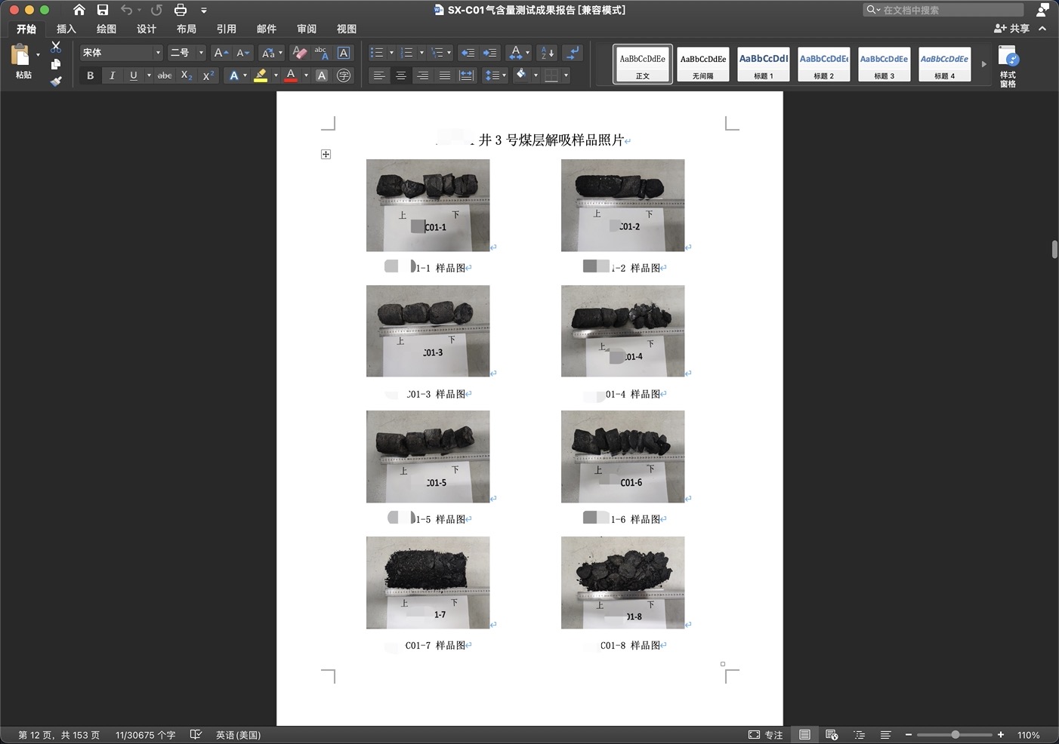Expand the line spacing dropdown
Screen dimensions: 1059x744
click(504, 75)
